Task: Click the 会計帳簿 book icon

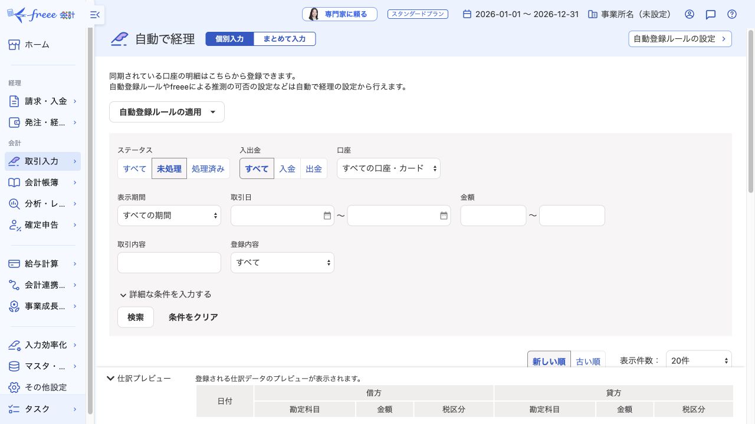Action: [15, 183]
